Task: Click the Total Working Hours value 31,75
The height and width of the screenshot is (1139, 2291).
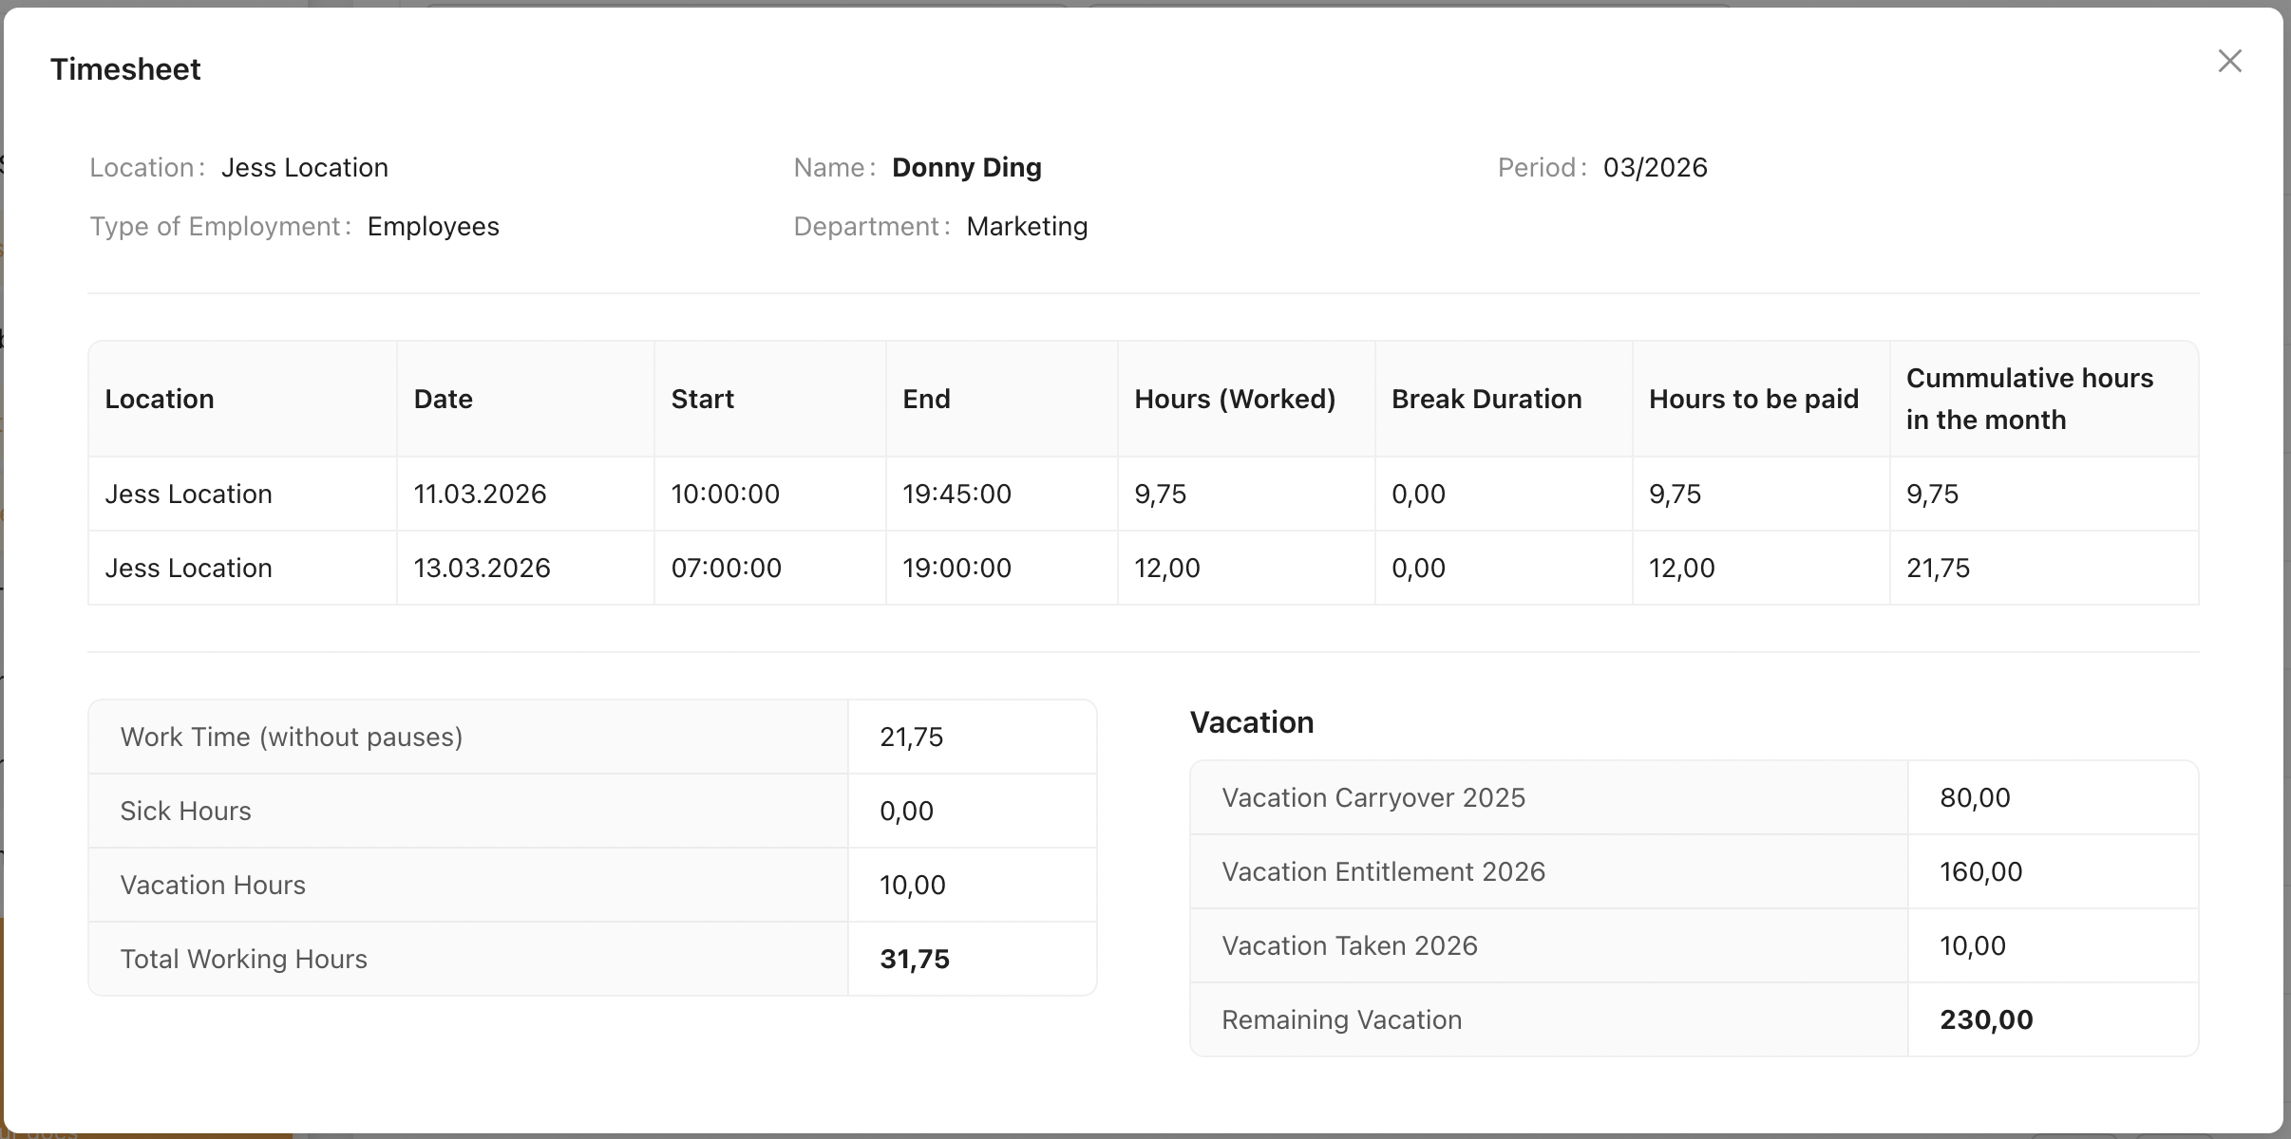Action: (x=914, y=960)
